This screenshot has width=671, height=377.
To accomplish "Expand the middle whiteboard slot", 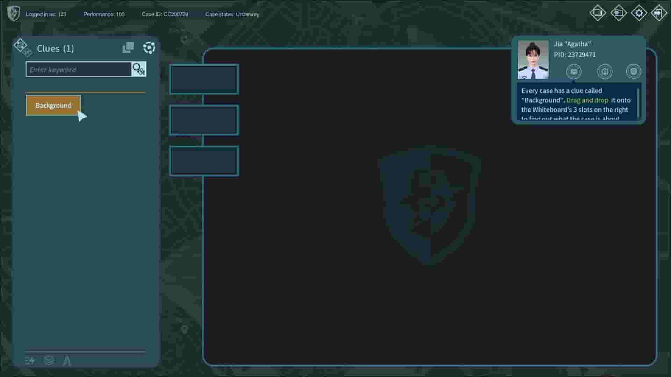I will [x=204, y=120].
